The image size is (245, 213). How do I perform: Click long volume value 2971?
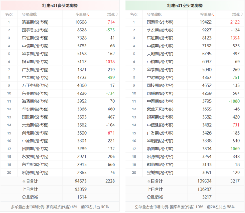[x=82, y=157]
